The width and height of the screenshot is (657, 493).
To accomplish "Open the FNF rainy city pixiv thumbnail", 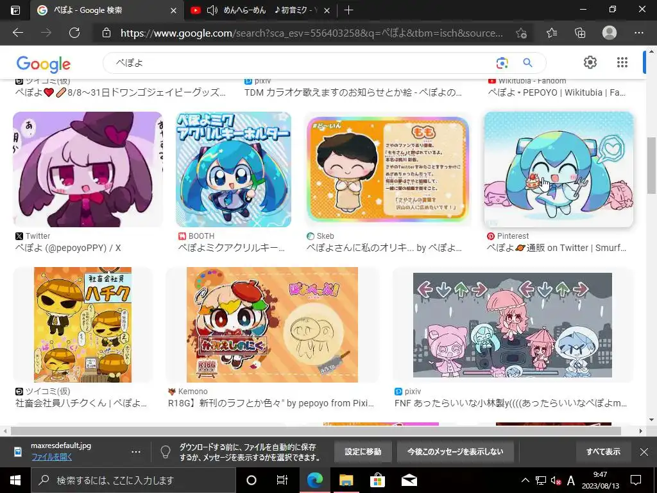I will 513,324.
